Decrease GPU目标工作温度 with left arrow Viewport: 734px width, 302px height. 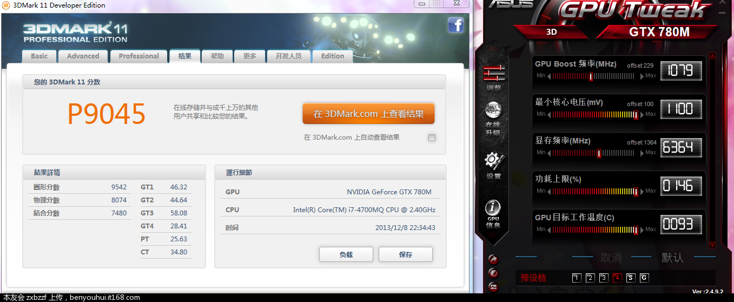coord(550,230)
